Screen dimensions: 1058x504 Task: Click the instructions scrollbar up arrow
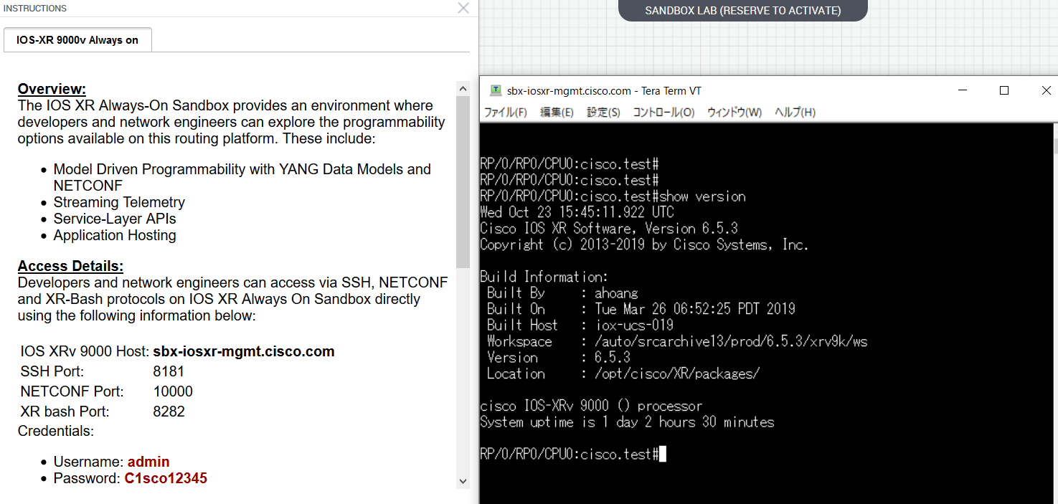pos(463,88)
